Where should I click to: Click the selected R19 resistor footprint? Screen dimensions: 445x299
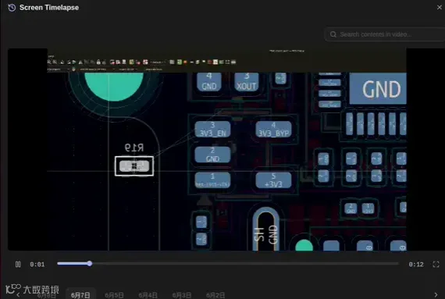point(134,166)
